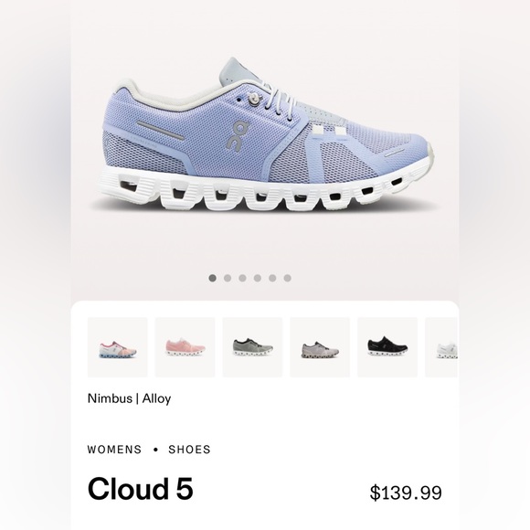Open the SHOES category link
Viewport: 530px width, 530px height.
[x=190, y=450]
